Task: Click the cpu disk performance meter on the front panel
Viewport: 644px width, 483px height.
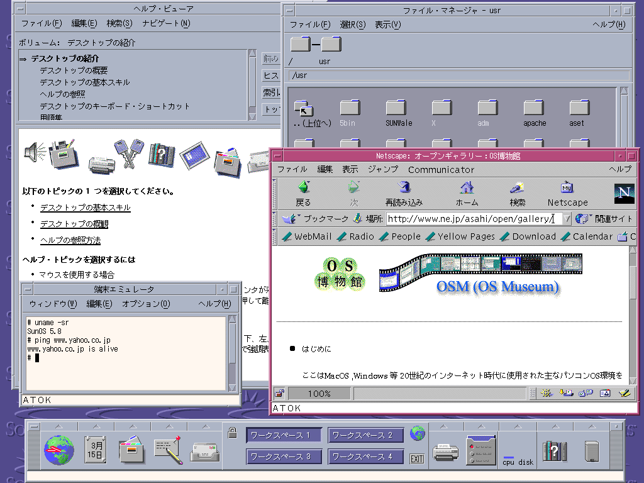Action: (x=518, y=460)
